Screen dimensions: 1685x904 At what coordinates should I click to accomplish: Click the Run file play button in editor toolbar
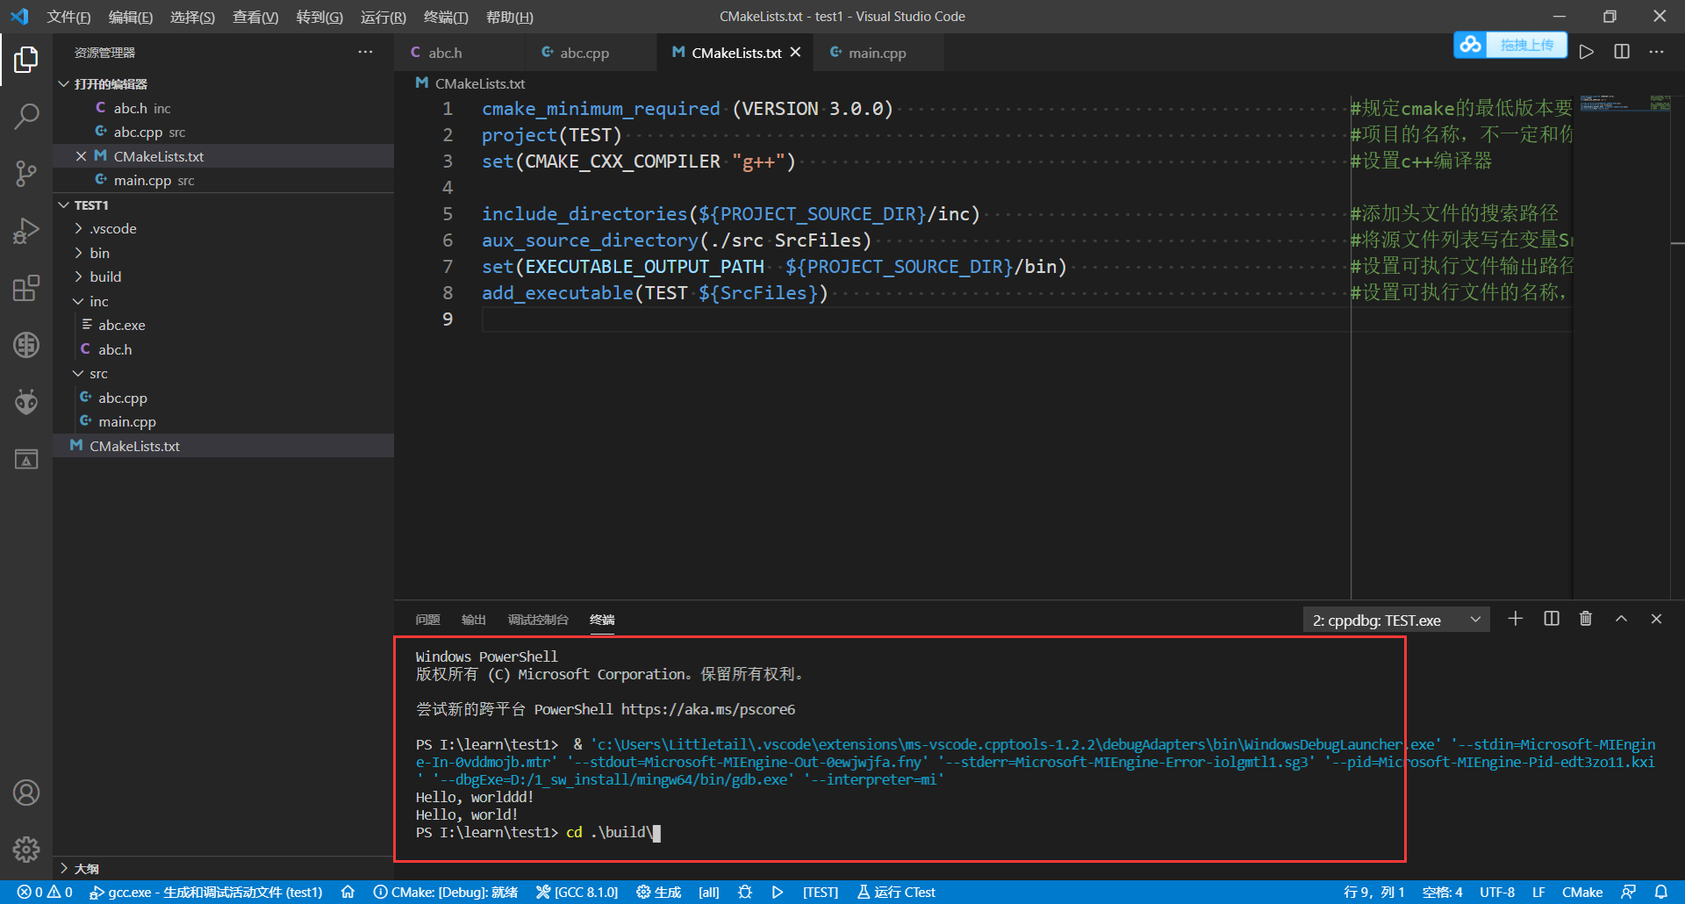[x=1586, y=52]
